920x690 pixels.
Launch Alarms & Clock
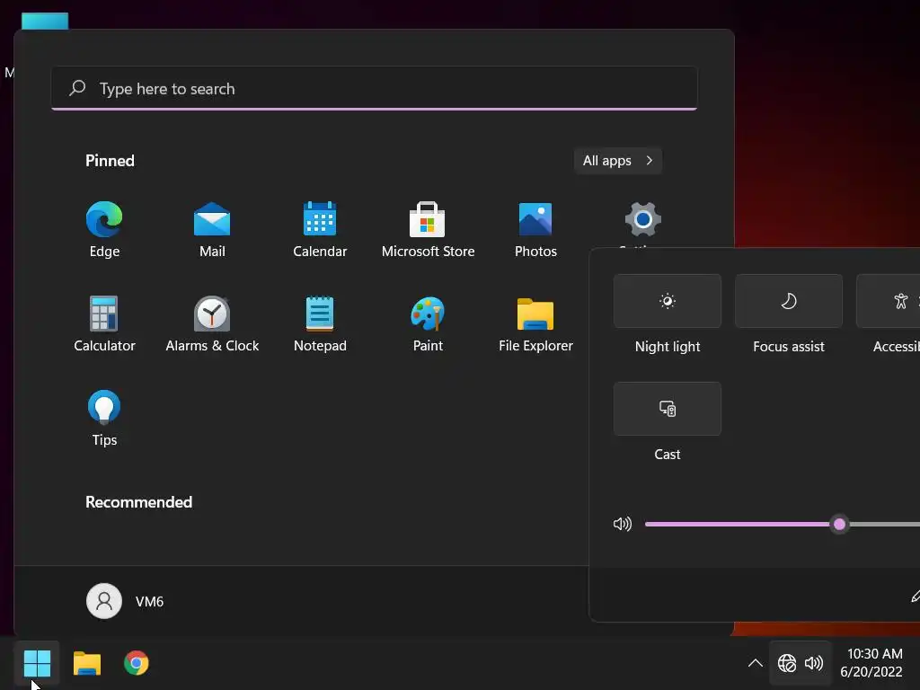[212, 323]
